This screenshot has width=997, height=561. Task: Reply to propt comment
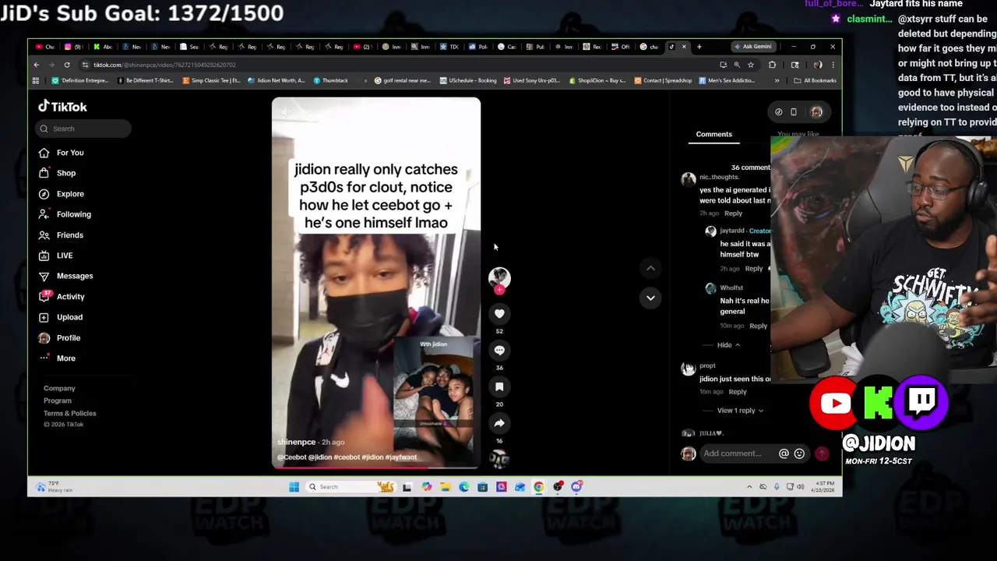click(737, 392)
